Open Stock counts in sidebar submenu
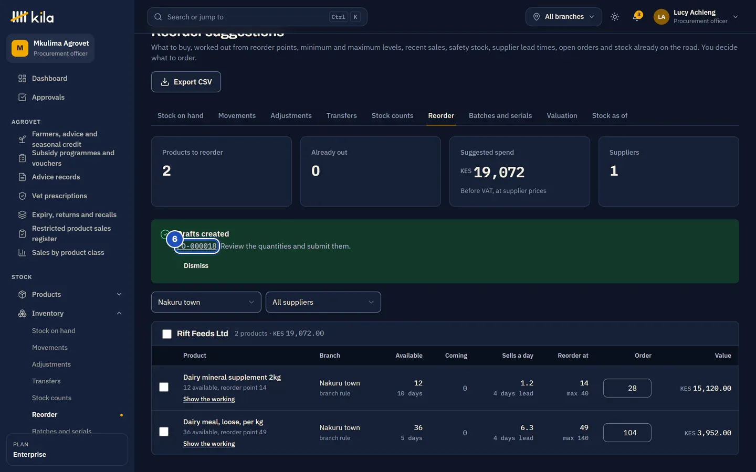 tap(51, 398)
